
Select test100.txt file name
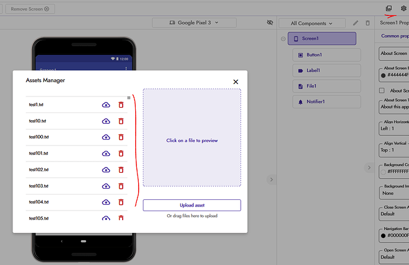coord(39,137)
